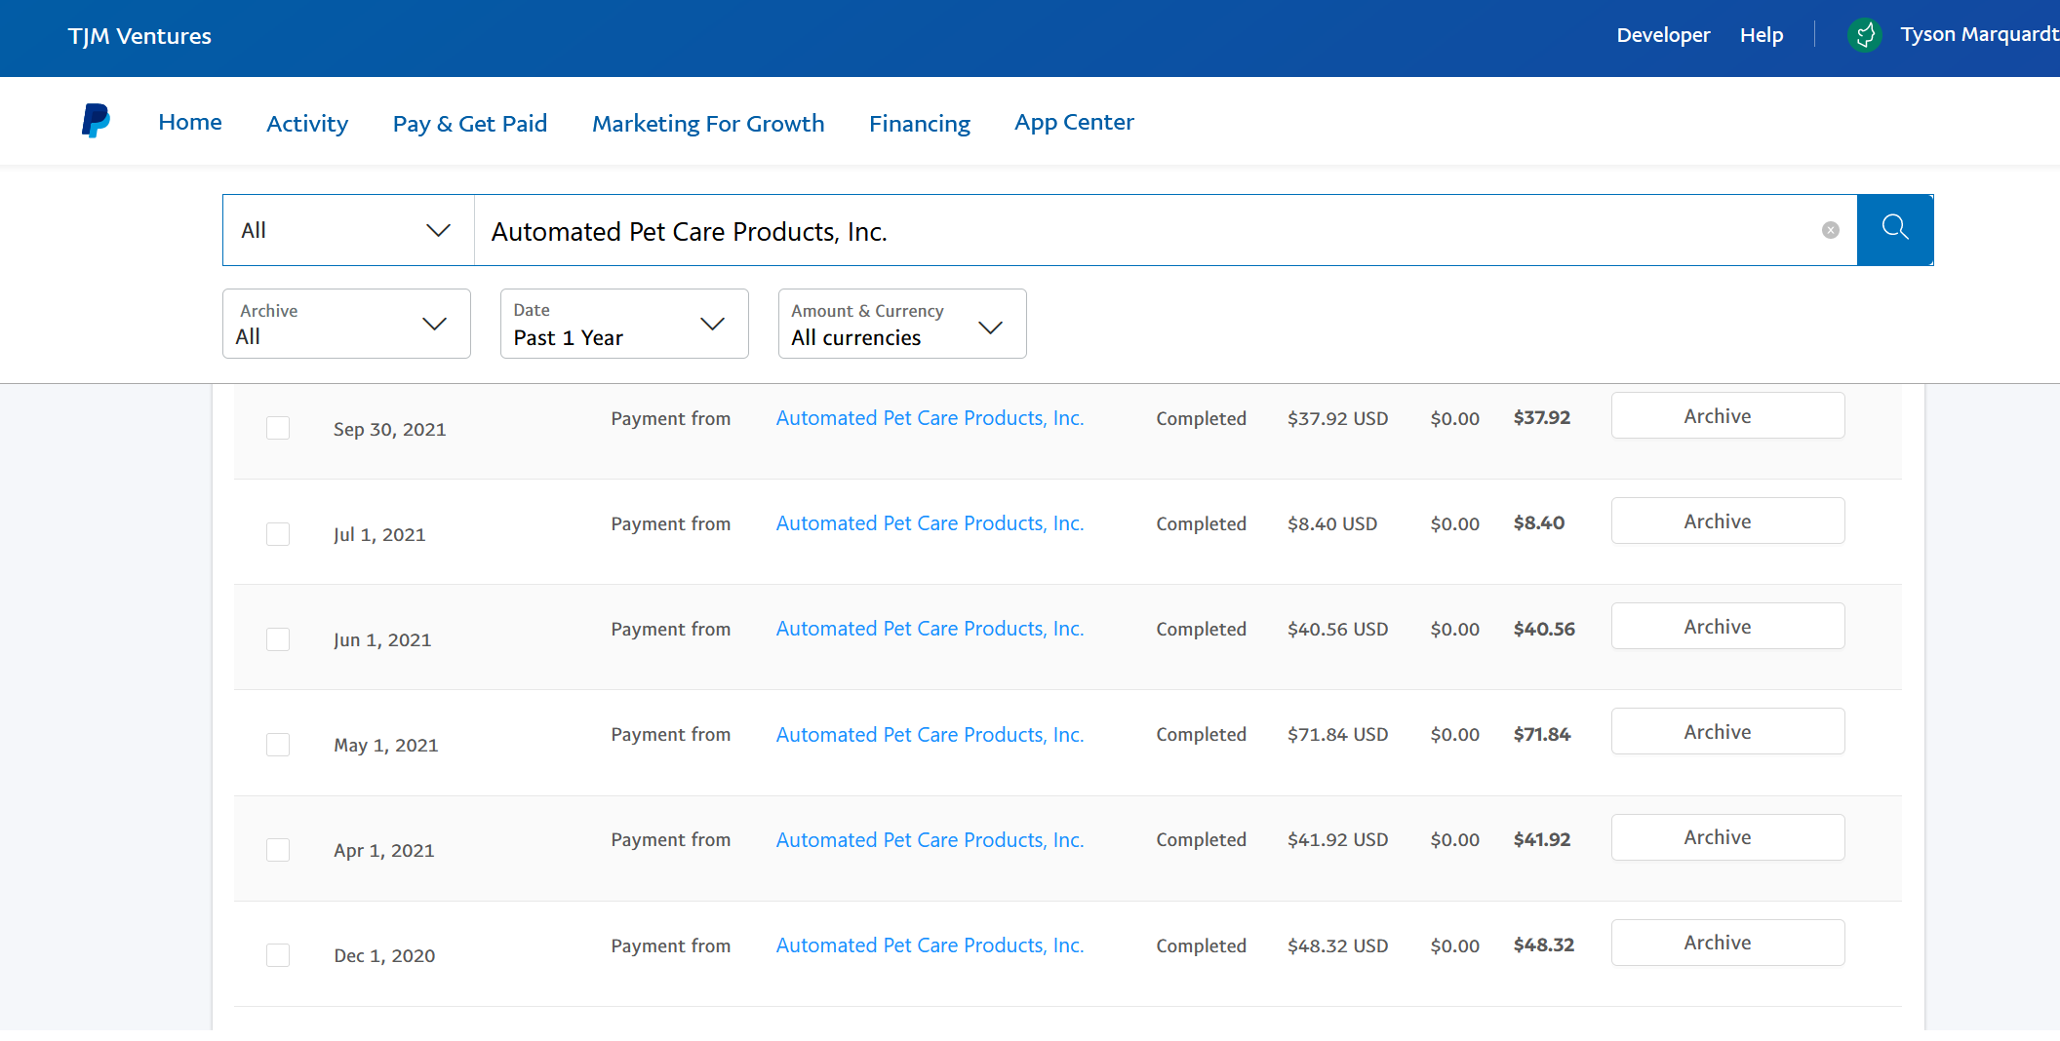Select the Jun 1, 2021 row checkbox
The height and width of the screenshot is (1041, 2060).
278,639
